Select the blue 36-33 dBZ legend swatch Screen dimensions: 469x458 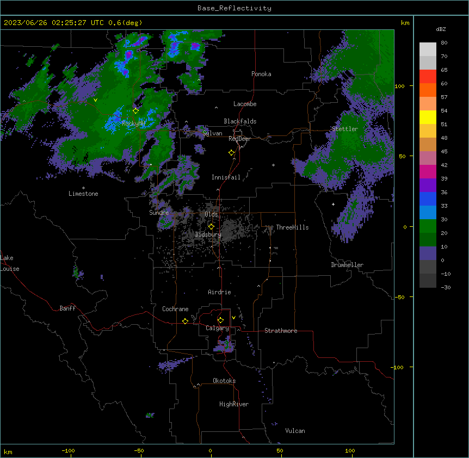pos(428,199)
